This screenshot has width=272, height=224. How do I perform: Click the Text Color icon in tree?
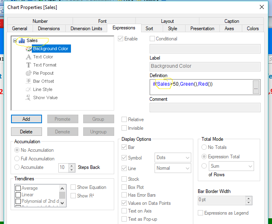[x=29, y=57]
